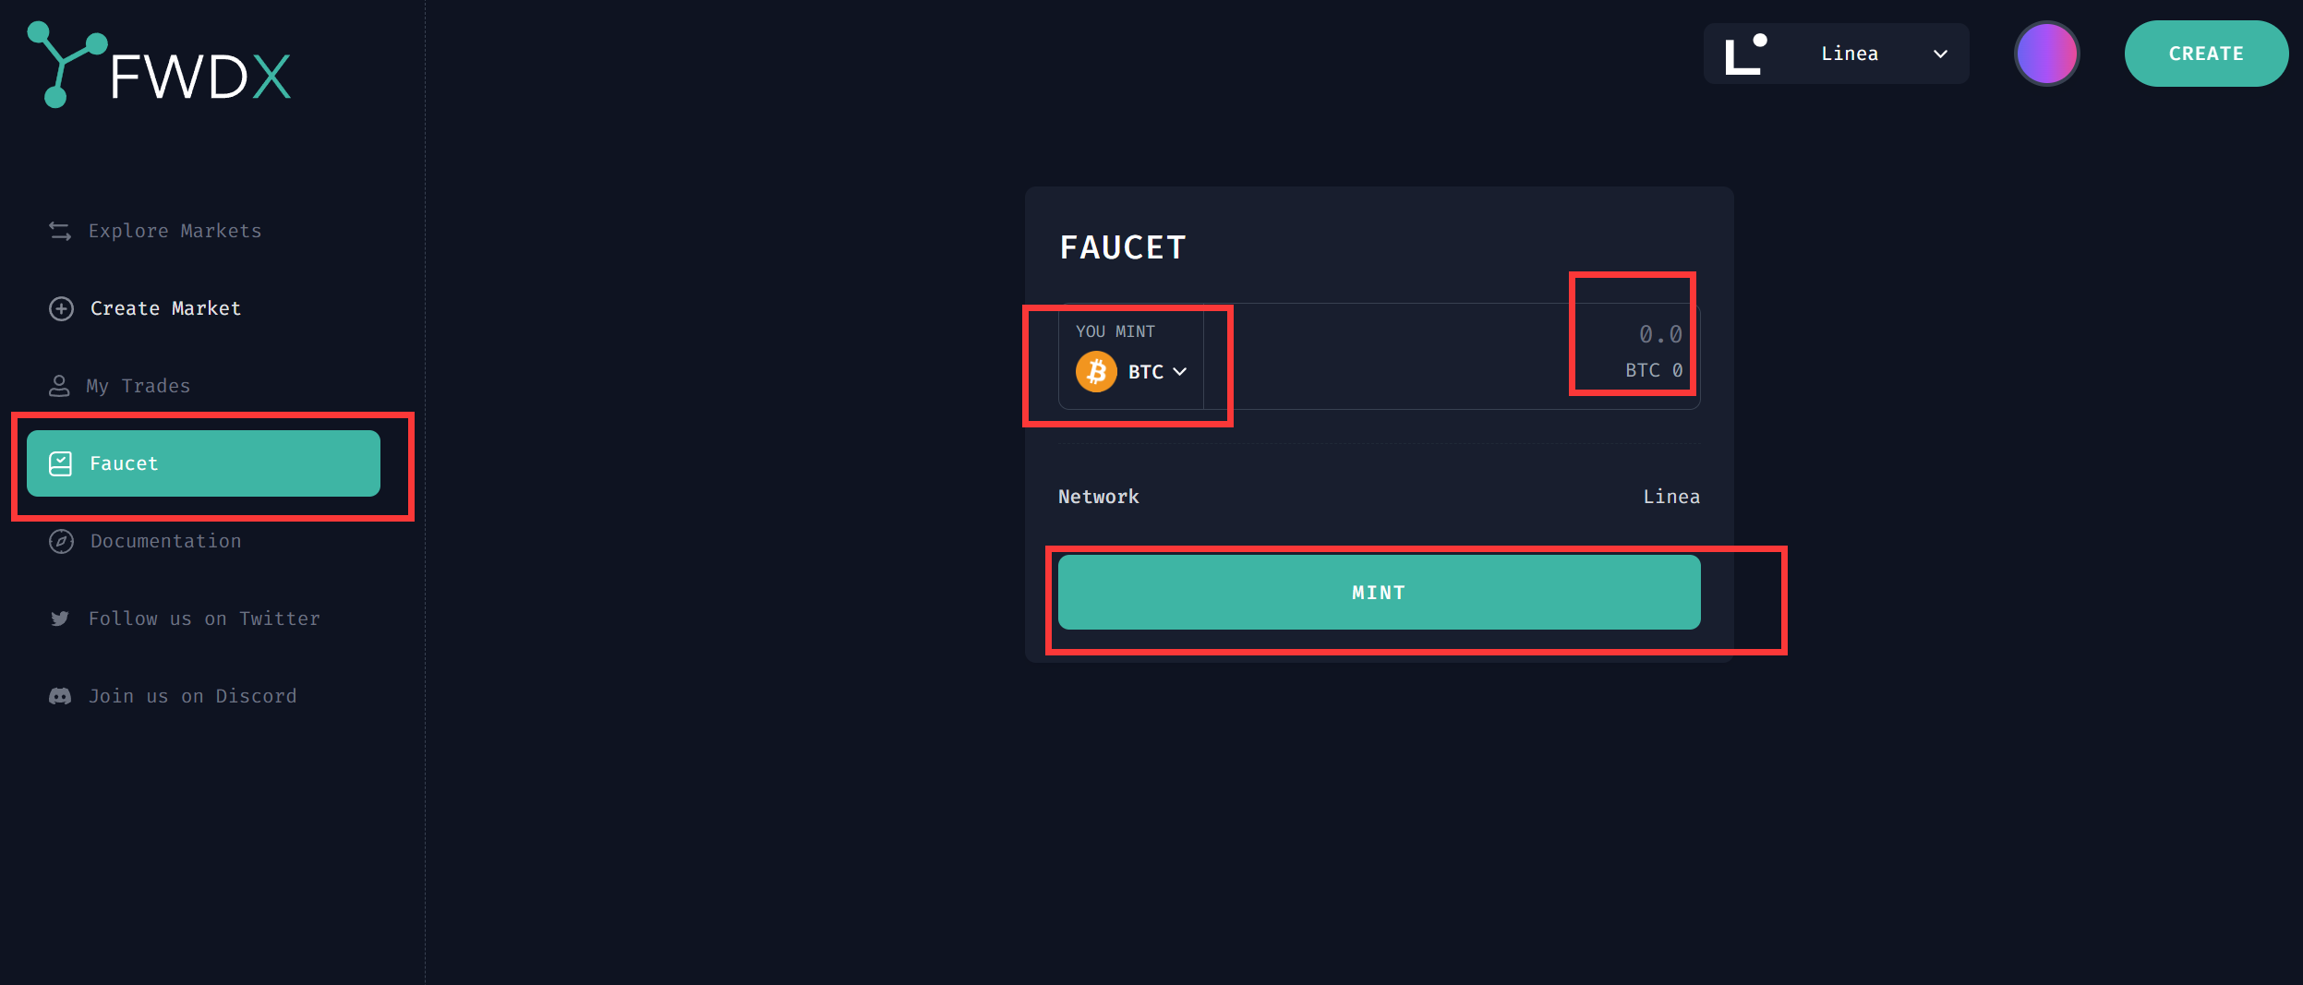Open the Follow us on Twitter link
The width and height of the screenshot is (2303, 985).
(x=204, y=619)
